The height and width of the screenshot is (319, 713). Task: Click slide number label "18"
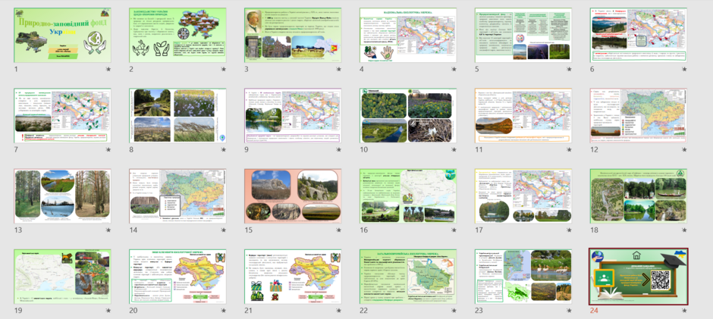594,230
